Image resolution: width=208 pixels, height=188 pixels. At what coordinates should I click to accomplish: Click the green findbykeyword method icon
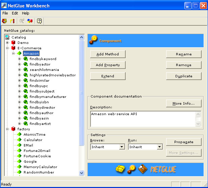[x=26, y=59]
